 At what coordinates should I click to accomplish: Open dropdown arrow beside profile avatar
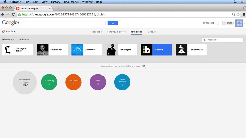[x=244, y=23]
